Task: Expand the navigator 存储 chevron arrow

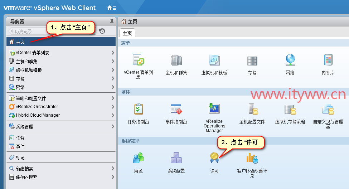Action: 113,78
